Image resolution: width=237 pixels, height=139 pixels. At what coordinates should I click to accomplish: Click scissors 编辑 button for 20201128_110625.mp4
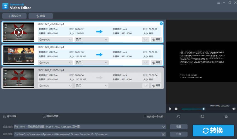coord(156,86)
